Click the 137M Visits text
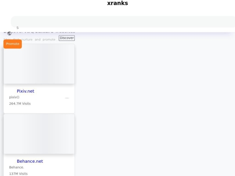The width and height of the screenshot is (235, 176). click(18, 174)
